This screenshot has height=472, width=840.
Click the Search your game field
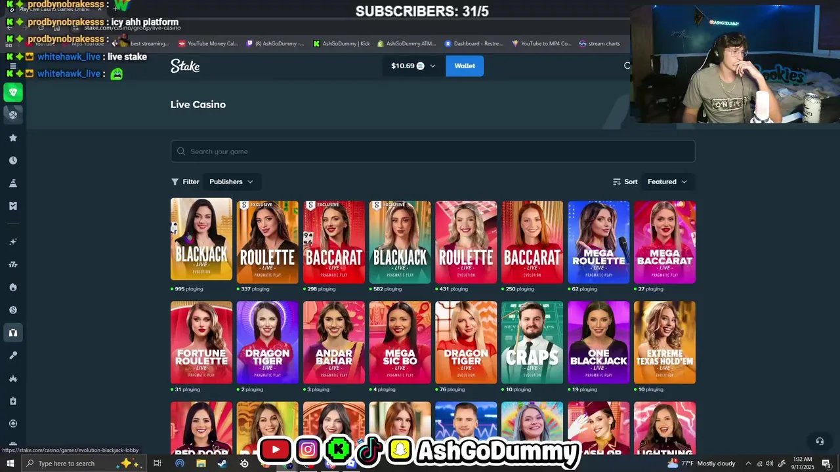(x=432, y=151)
